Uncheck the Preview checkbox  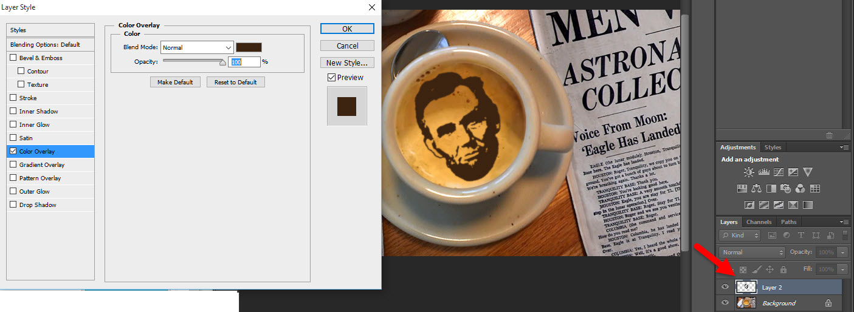(331, 77)
